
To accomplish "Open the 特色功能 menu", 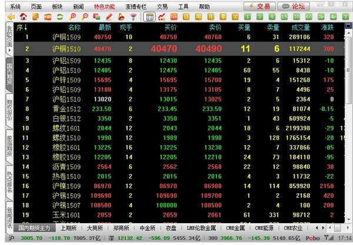I will coord(105,6).
